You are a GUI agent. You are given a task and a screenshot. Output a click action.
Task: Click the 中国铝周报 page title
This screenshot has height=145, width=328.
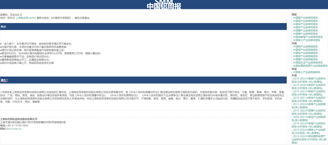click(x=164, y=6)
